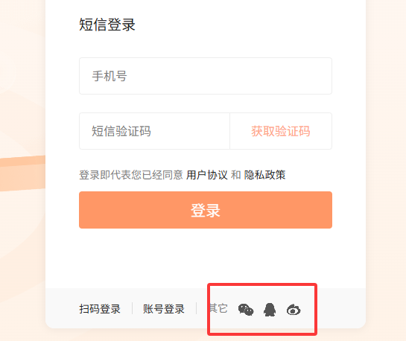Sign in with the QQ penguin icon
The width and height of the screenshot is (406, 341).
click(x=270, y=310)
